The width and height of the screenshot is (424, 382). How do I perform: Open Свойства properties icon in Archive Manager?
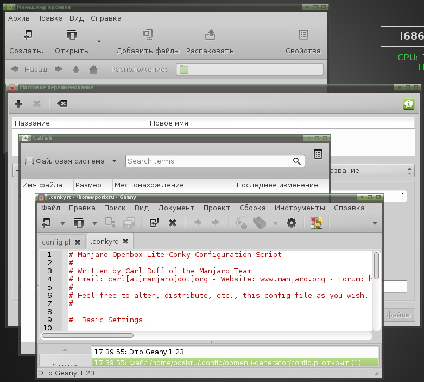pyautogui.click(x=303, y=35)
